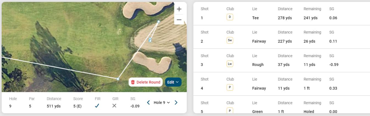
Task: Select the shot marker on the fairway
Action: 118,79
